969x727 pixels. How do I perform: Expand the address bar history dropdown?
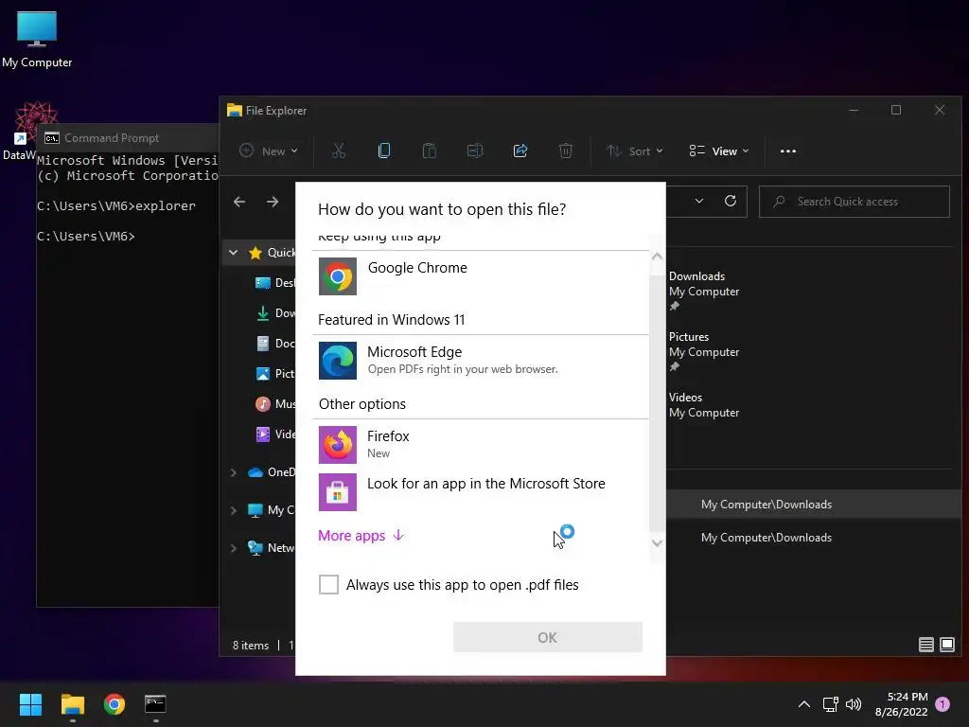(x=699, y=201)
